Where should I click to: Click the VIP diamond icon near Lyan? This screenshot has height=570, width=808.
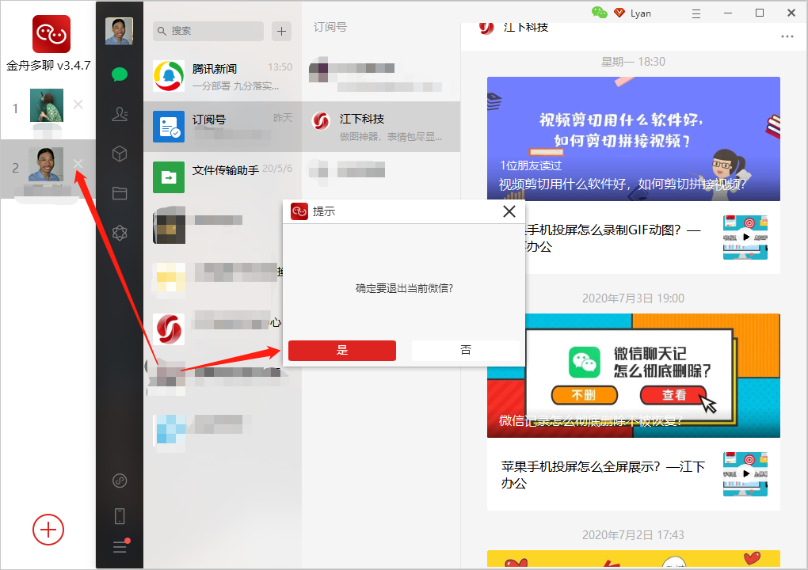pyautogui.click(x=619, y=13)
